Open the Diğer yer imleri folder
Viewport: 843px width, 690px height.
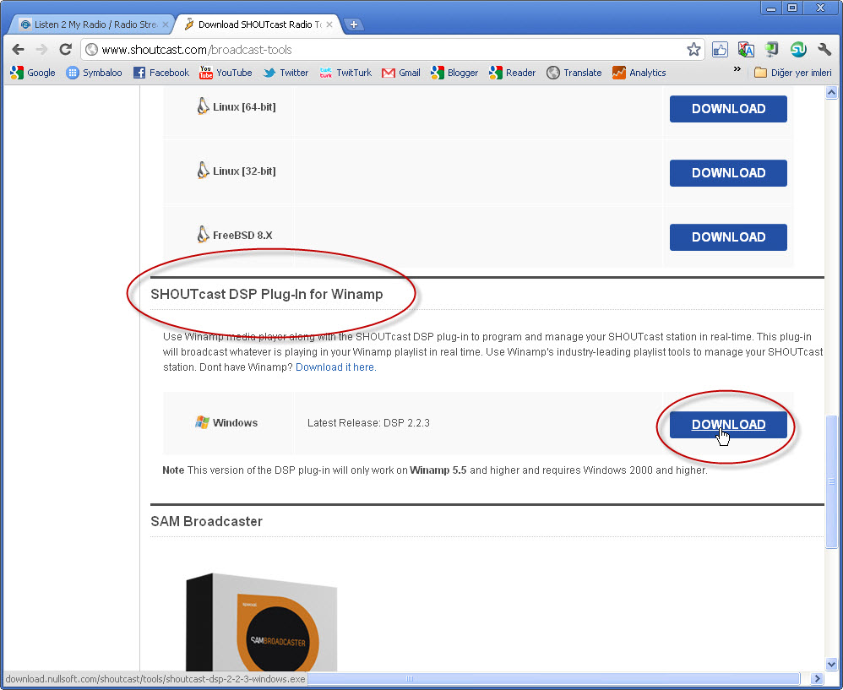(x=793, y=73)
